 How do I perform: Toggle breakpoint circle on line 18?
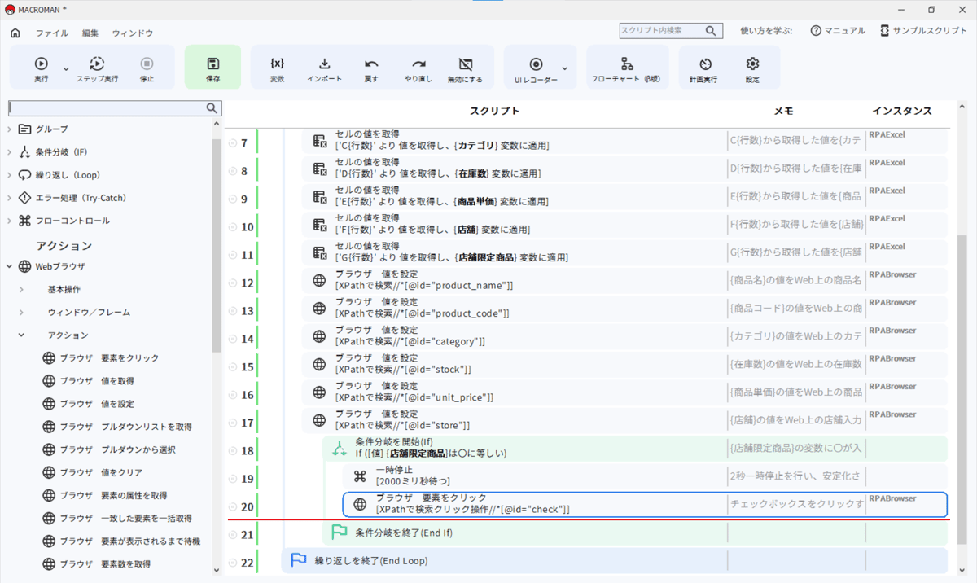pyautogui.click(x=233, y=451)
